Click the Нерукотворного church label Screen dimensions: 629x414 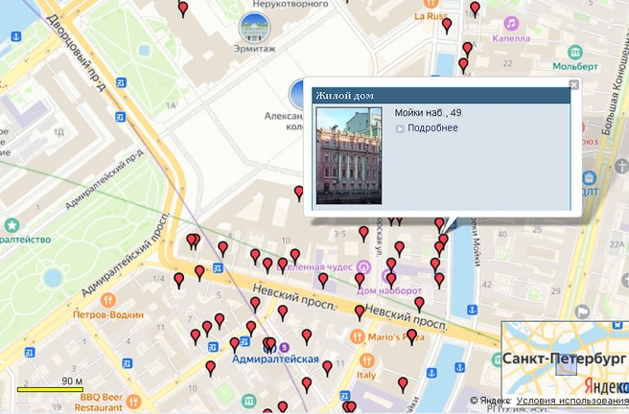tap(291, 4)
